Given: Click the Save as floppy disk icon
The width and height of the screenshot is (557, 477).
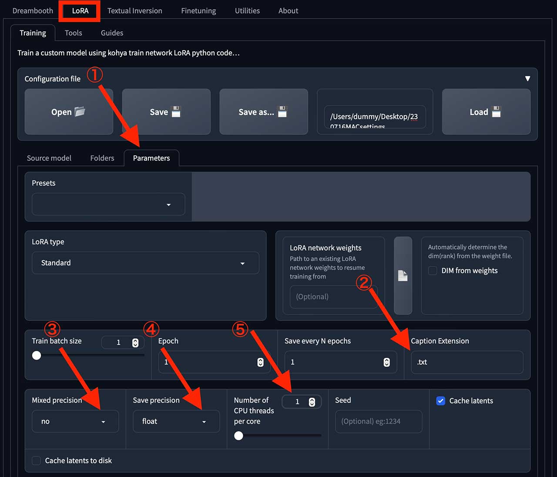Looking at the screenshot, I should 282,112.
